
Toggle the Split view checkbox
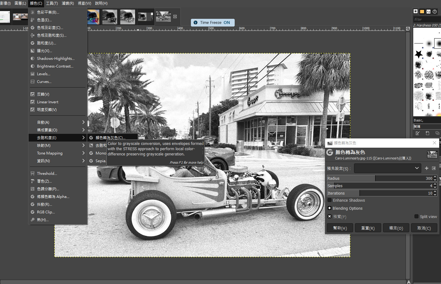point(417,216)
